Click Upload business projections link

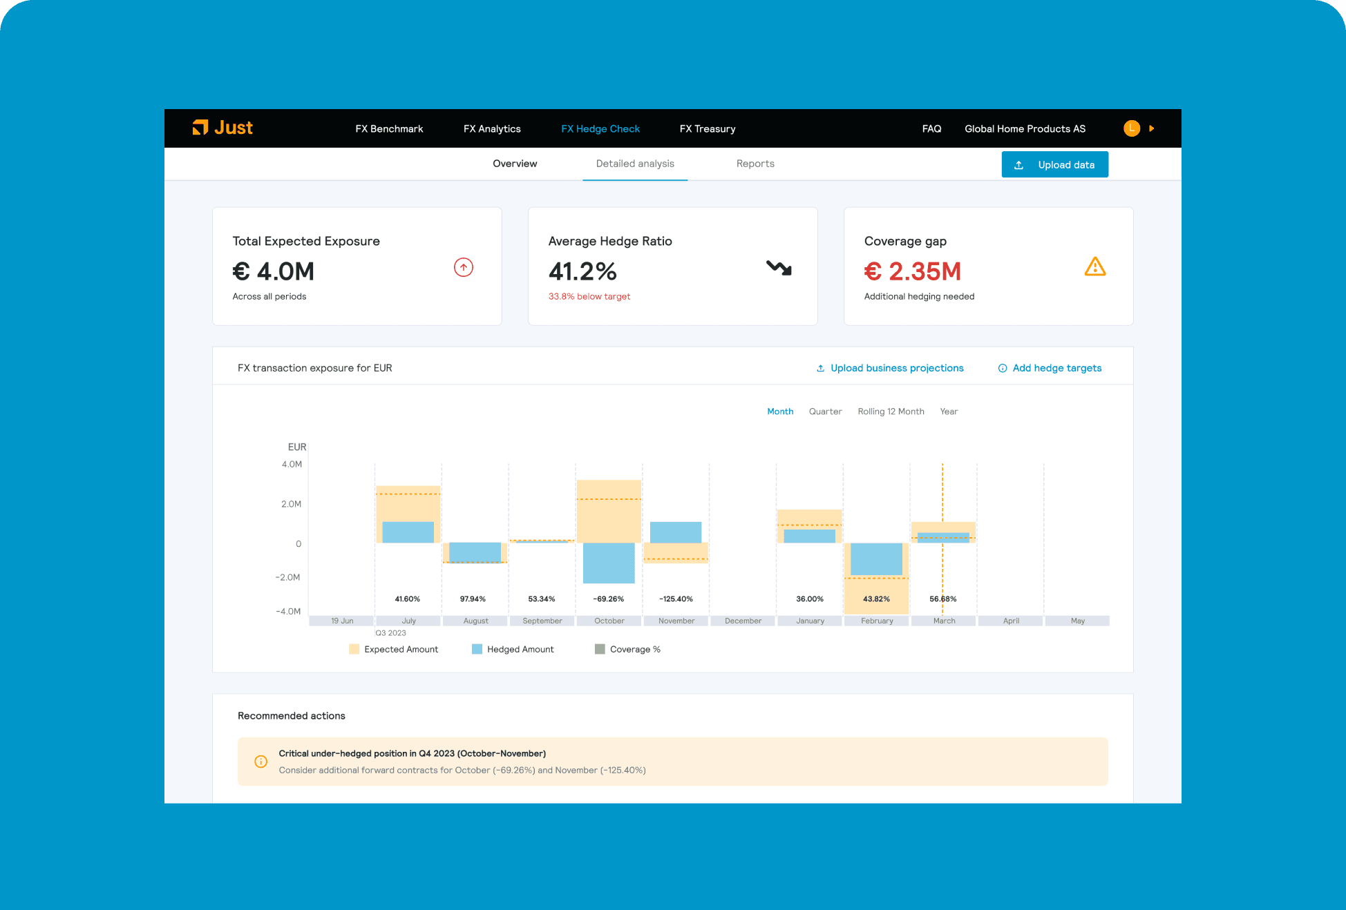[897, 368]
